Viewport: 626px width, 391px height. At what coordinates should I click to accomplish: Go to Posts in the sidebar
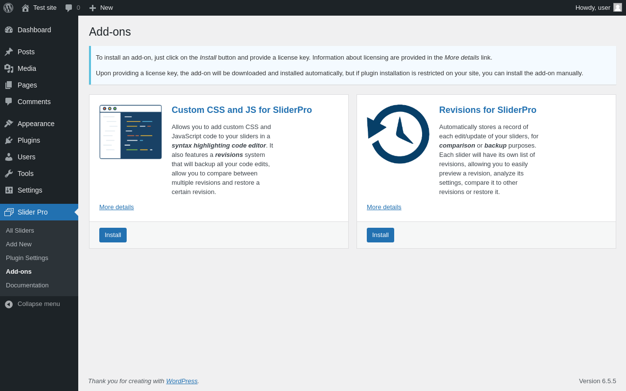coord(39,52)
